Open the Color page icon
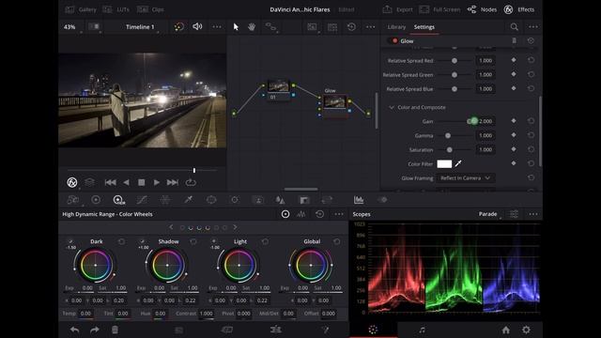 pyautogui.click(x=373, y=330)
